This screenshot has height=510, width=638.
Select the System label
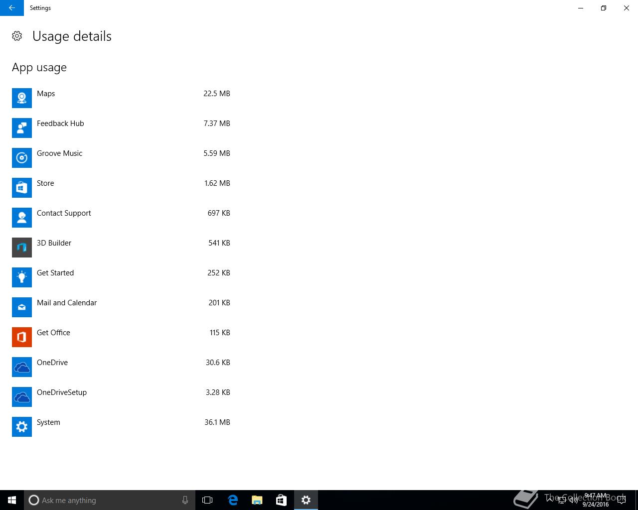[x=48, y=422]
